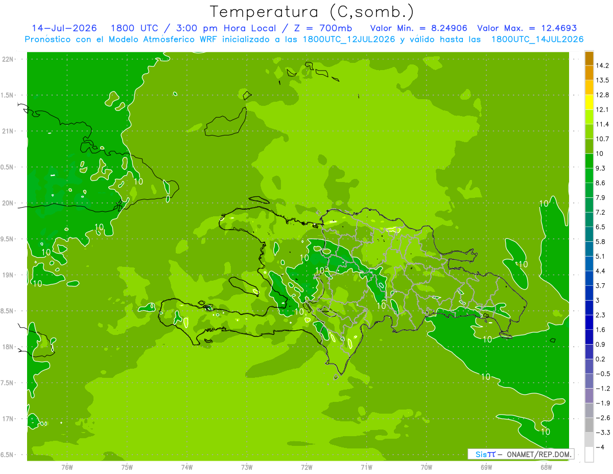The image size is (613, 474).
Task: Click the '12.8' colorbar value
Action: click(x=603, y=95)
